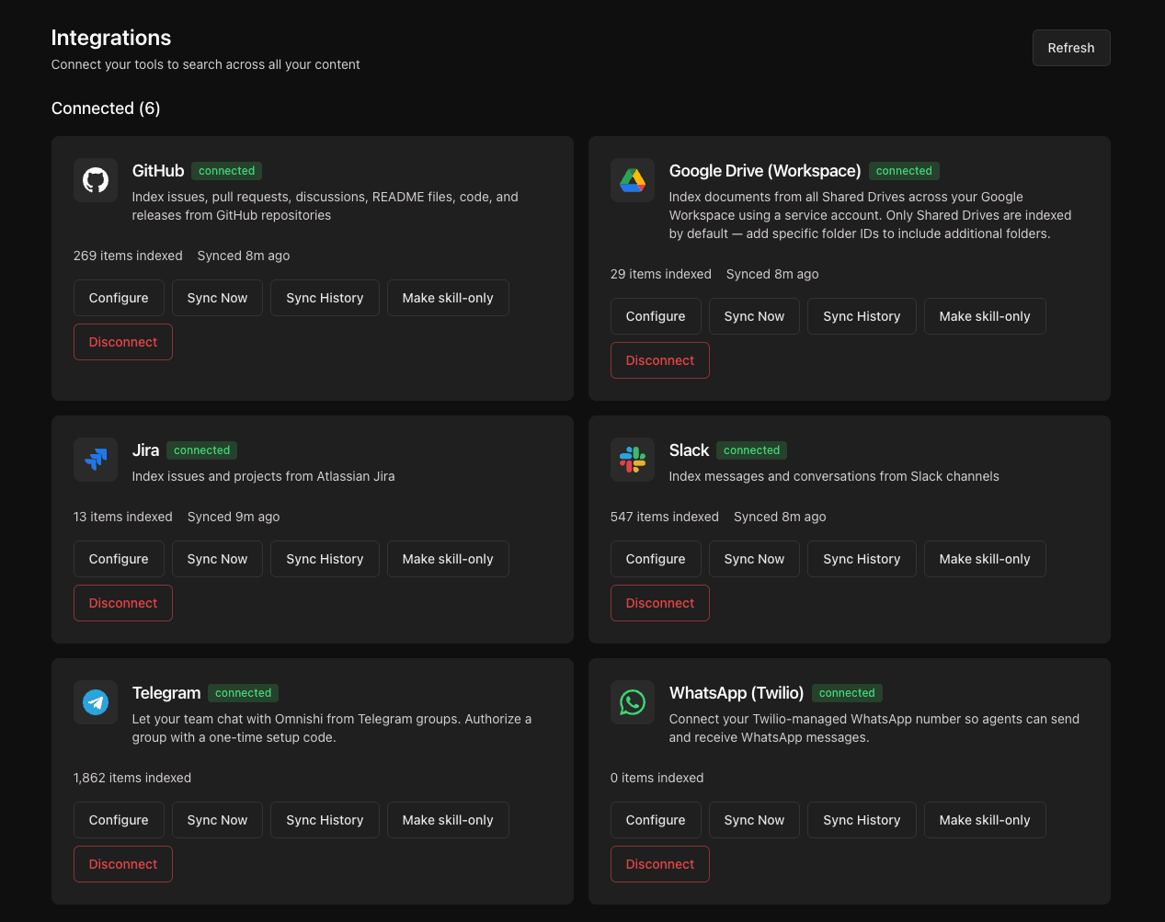Disconnect Google Drive (Workspace)
This screenshot has height=922, width=1165.
660,360
